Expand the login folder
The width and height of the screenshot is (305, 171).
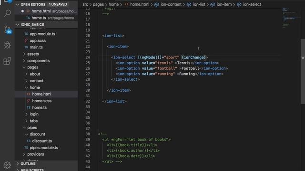(27, 114)
